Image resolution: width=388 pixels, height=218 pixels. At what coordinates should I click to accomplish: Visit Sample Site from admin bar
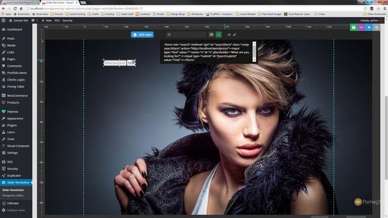point(19,21)
